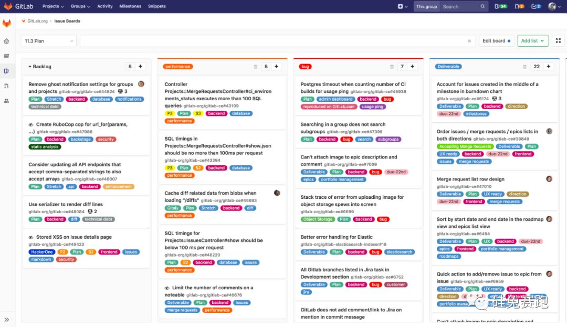Click reproduced on GitLab.com label
This screenshot has width=567, height=327.
[329, 107]
